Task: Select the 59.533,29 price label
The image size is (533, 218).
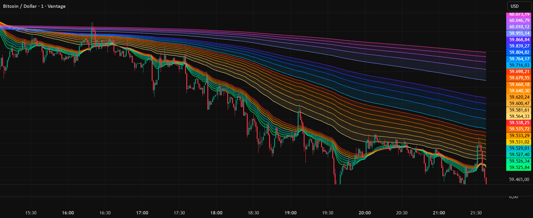Action: pos(519,136)
